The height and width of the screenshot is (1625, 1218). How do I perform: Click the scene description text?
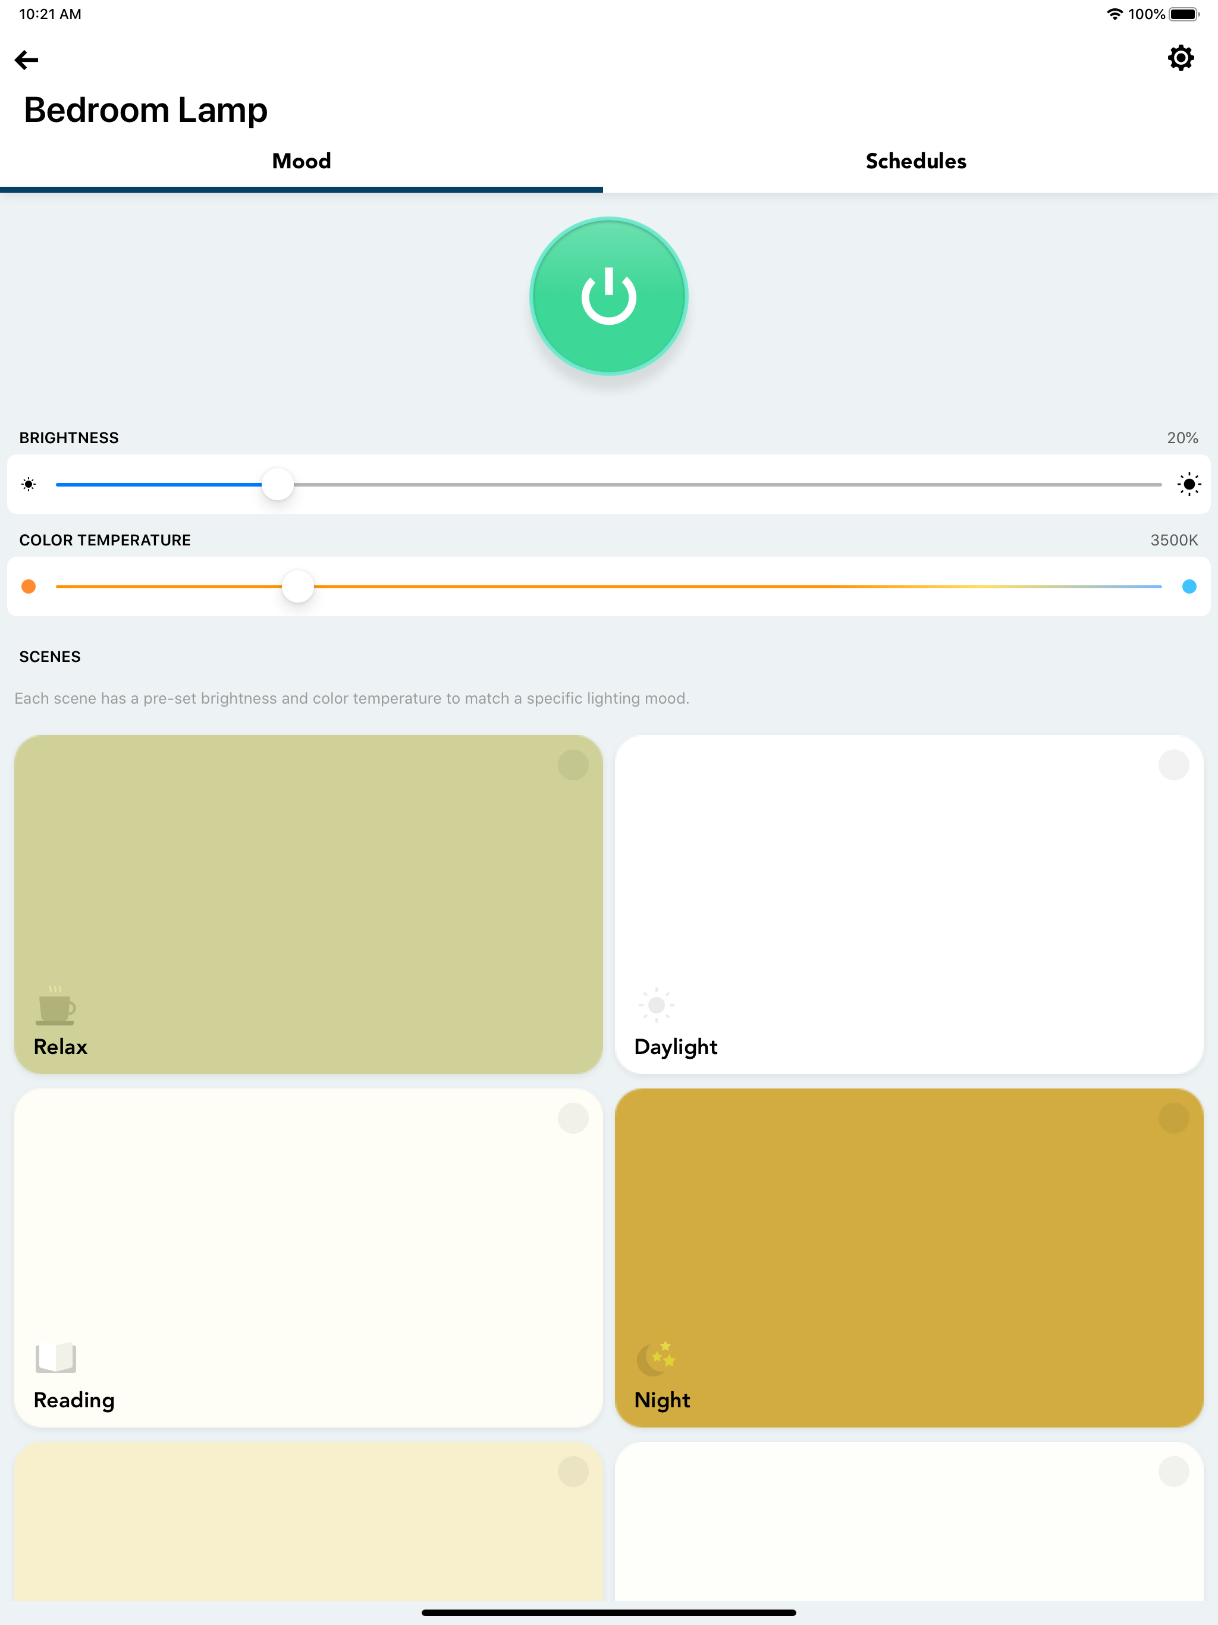coord(352,699)
